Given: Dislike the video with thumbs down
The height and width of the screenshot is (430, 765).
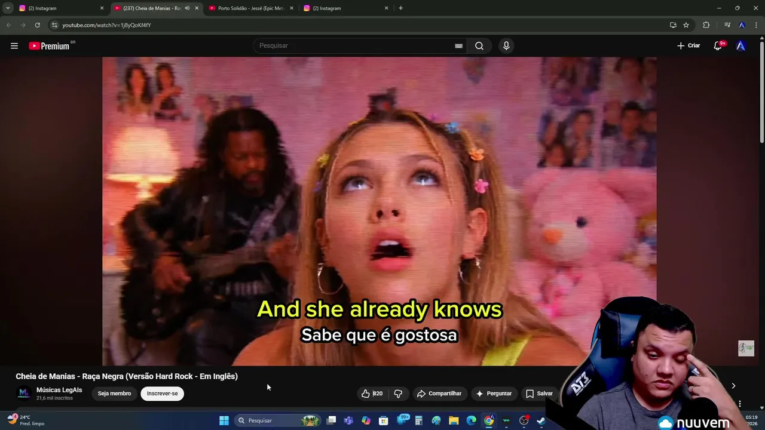Looking at the screenshot, I should click(x=398, y=394).
